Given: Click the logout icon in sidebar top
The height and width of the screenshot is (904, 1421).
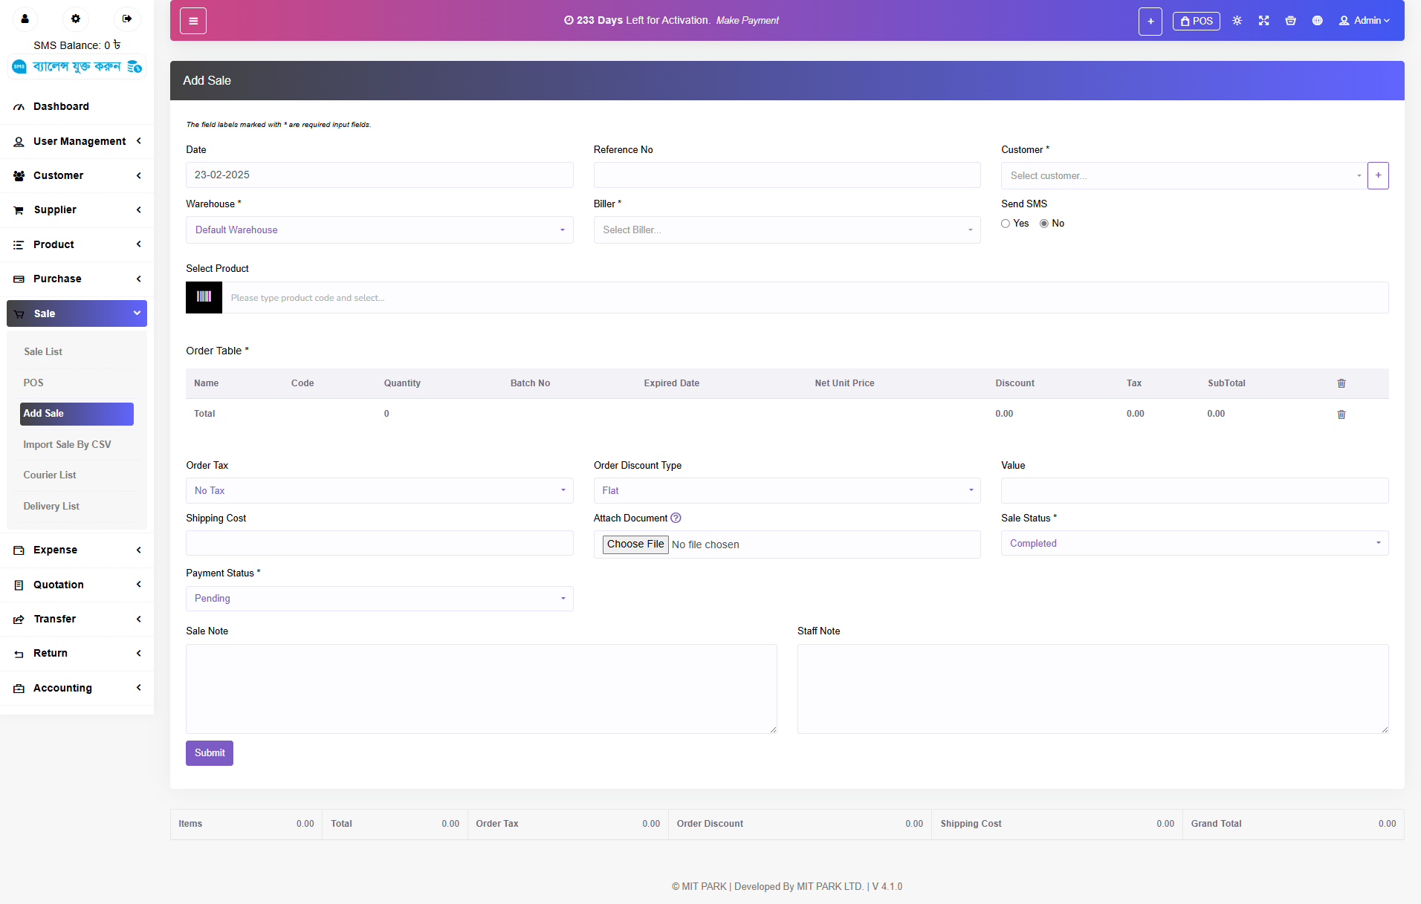Looking at the screenshot, I should click(127, 19).
